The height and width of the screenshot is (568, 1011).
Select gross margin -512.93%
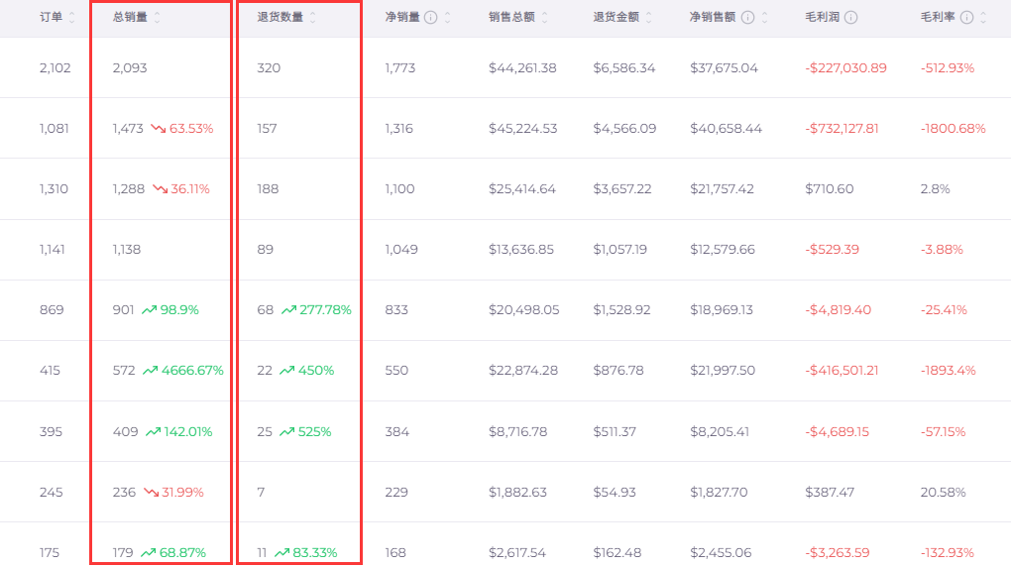click(948, 68)
